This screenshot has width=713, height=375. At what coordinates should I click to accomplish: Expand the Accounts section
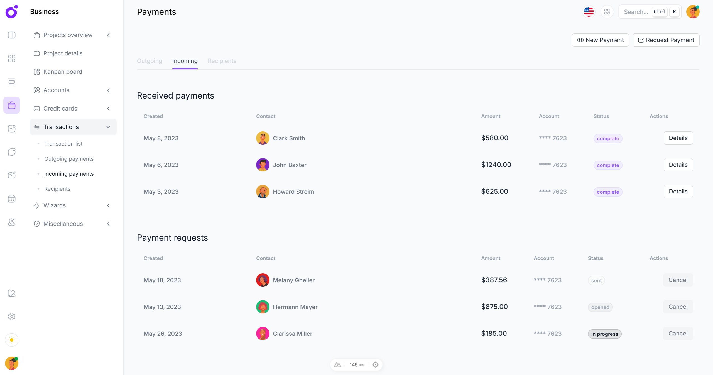coord(108,90)
